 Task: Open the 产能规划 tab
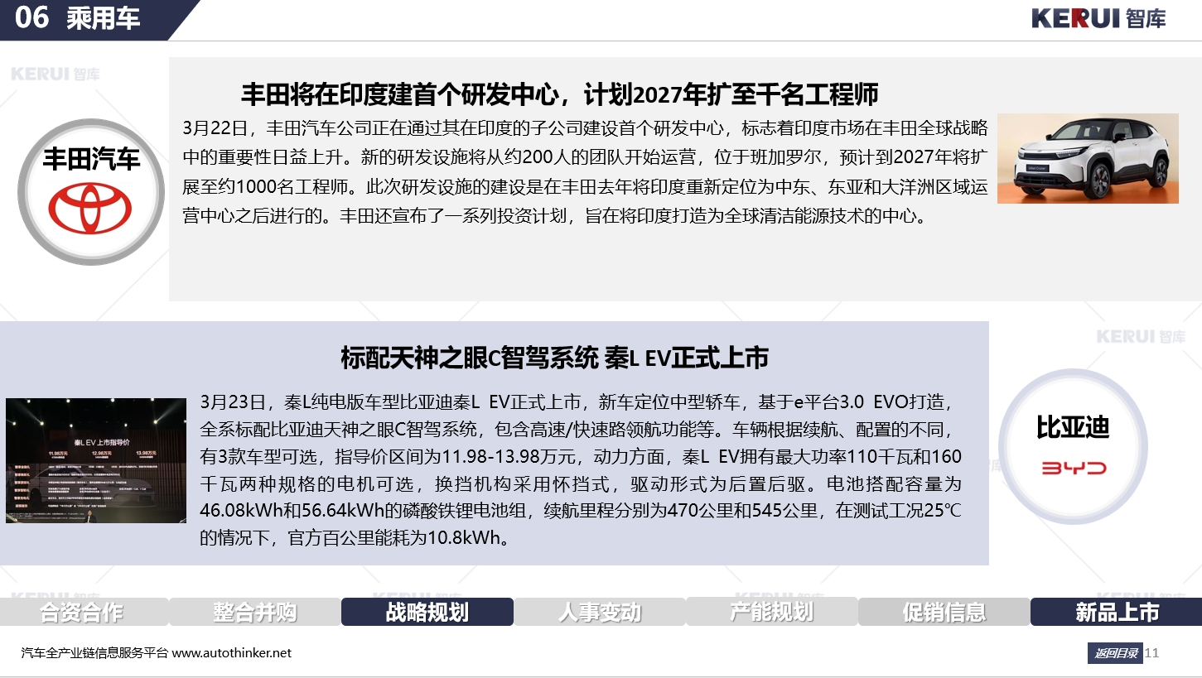772,612
